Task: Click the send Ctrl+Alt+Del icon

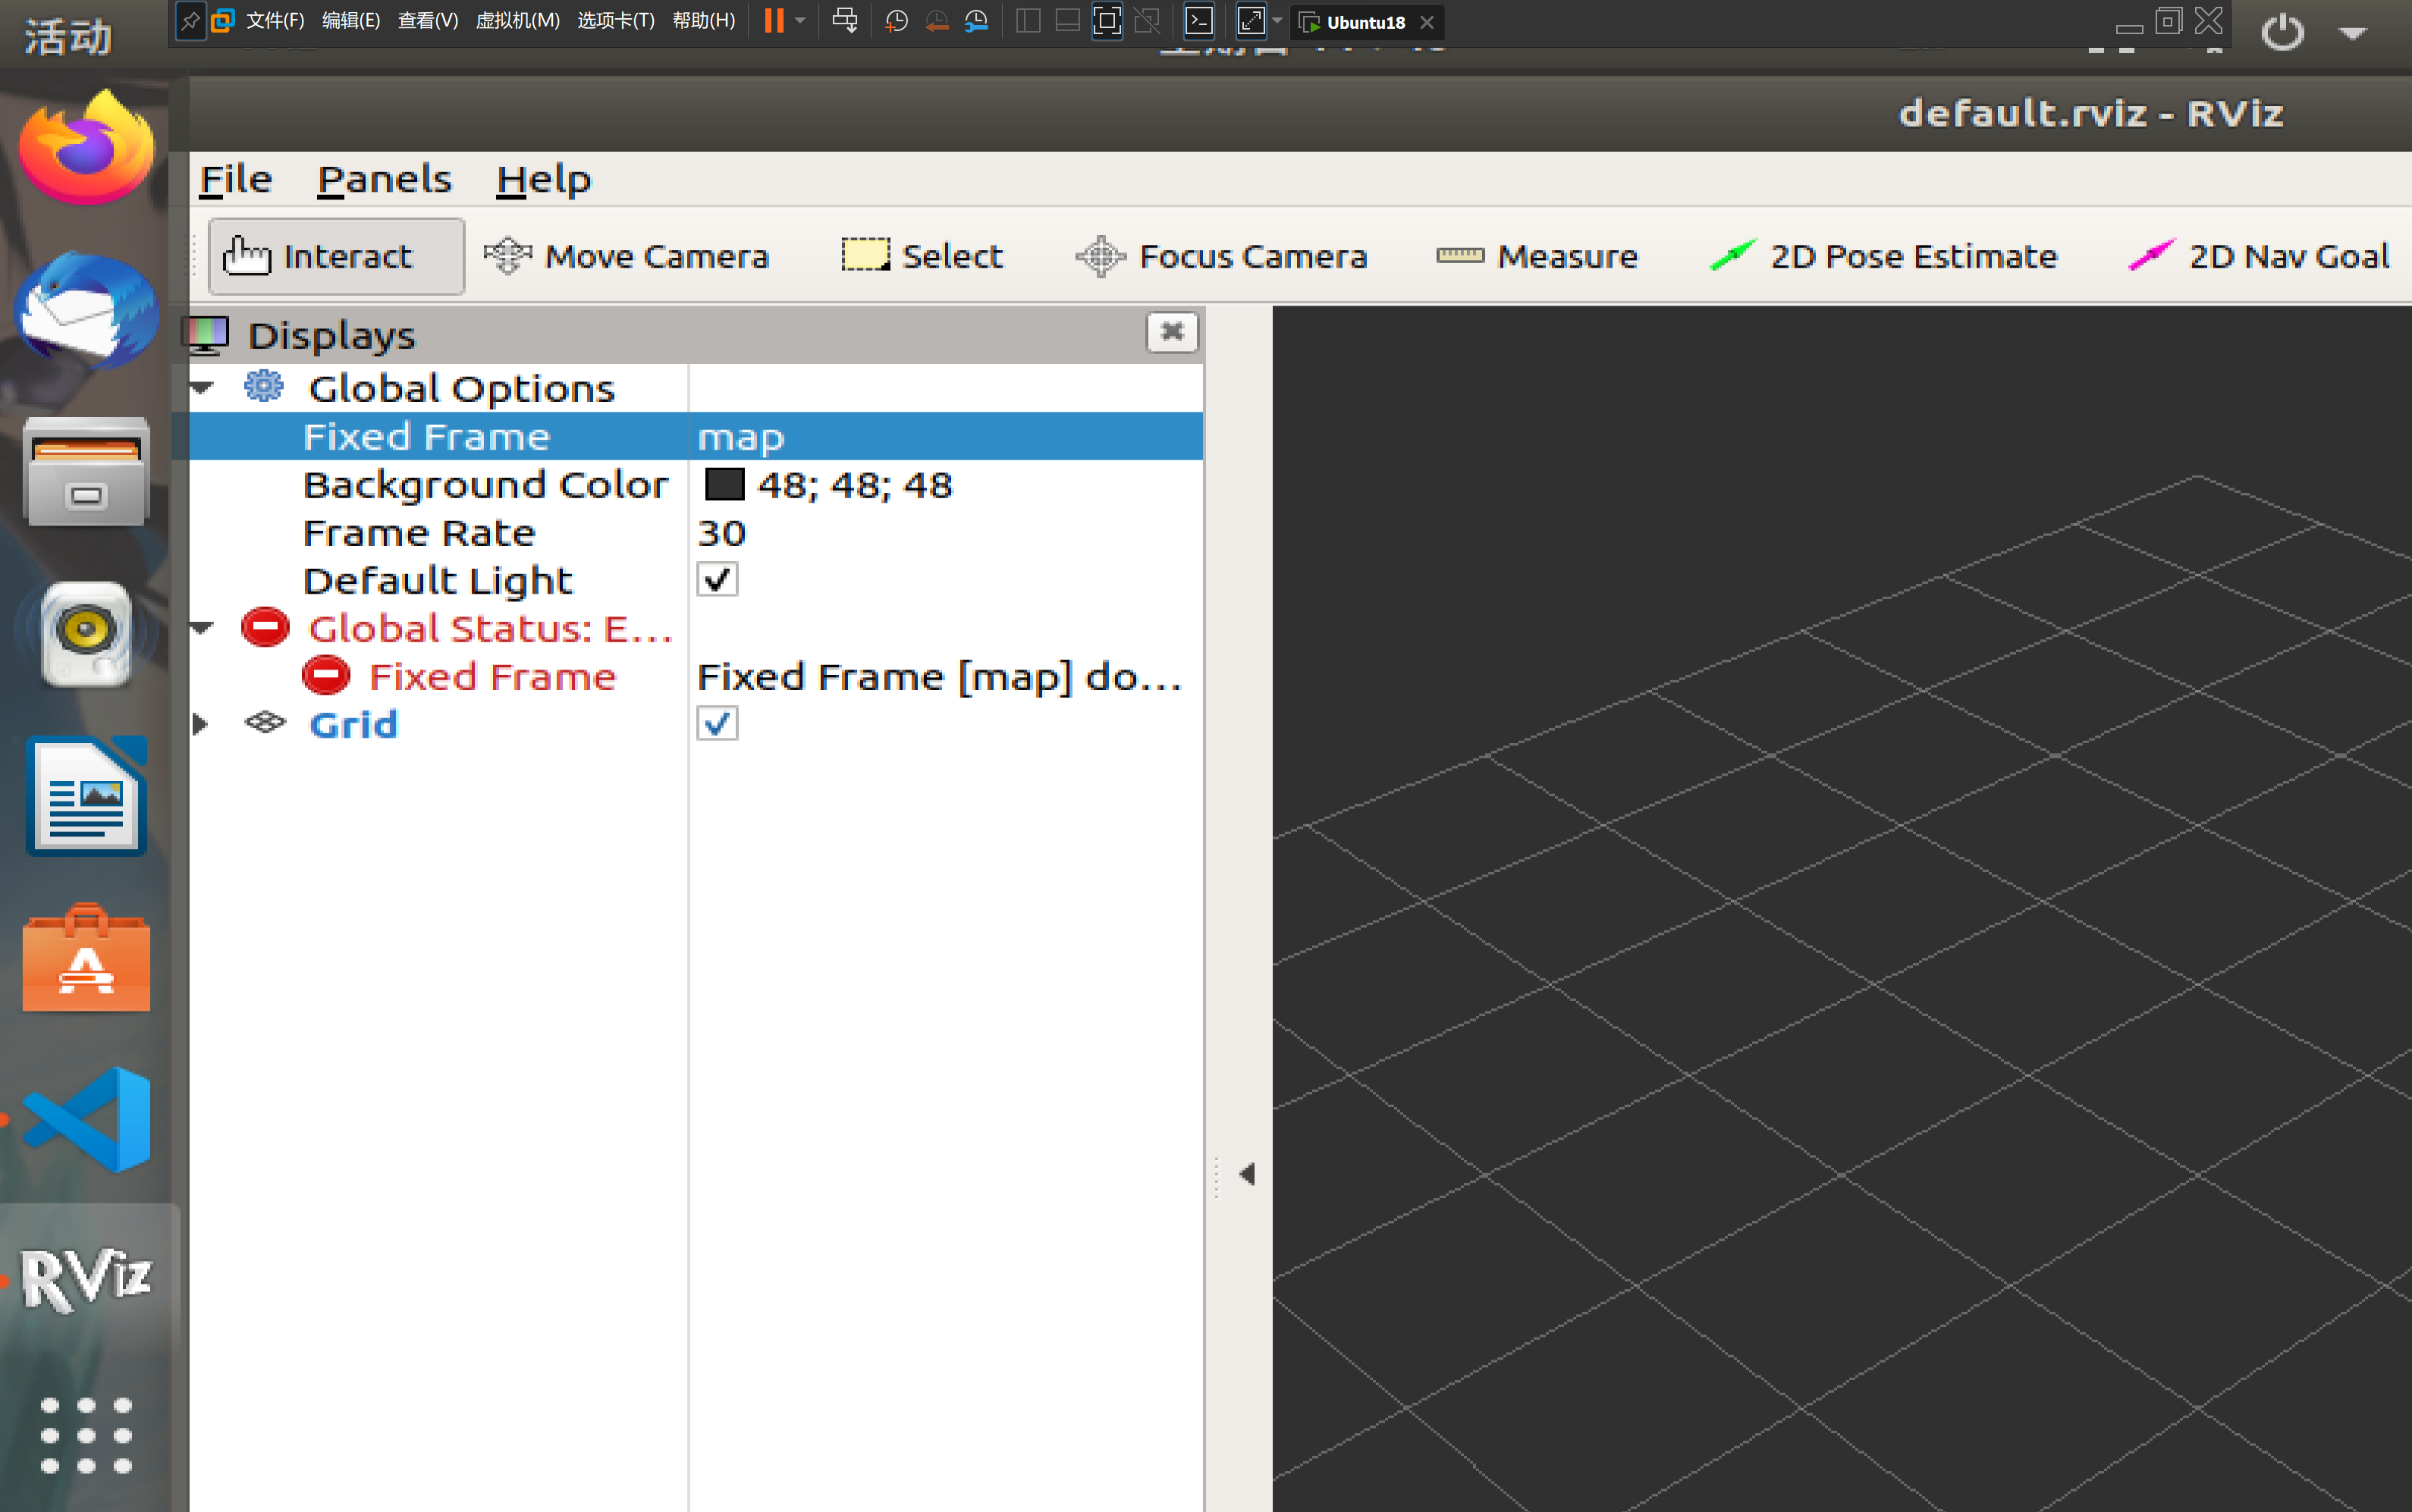Action: pyautogui.click(x=845, y=21)
